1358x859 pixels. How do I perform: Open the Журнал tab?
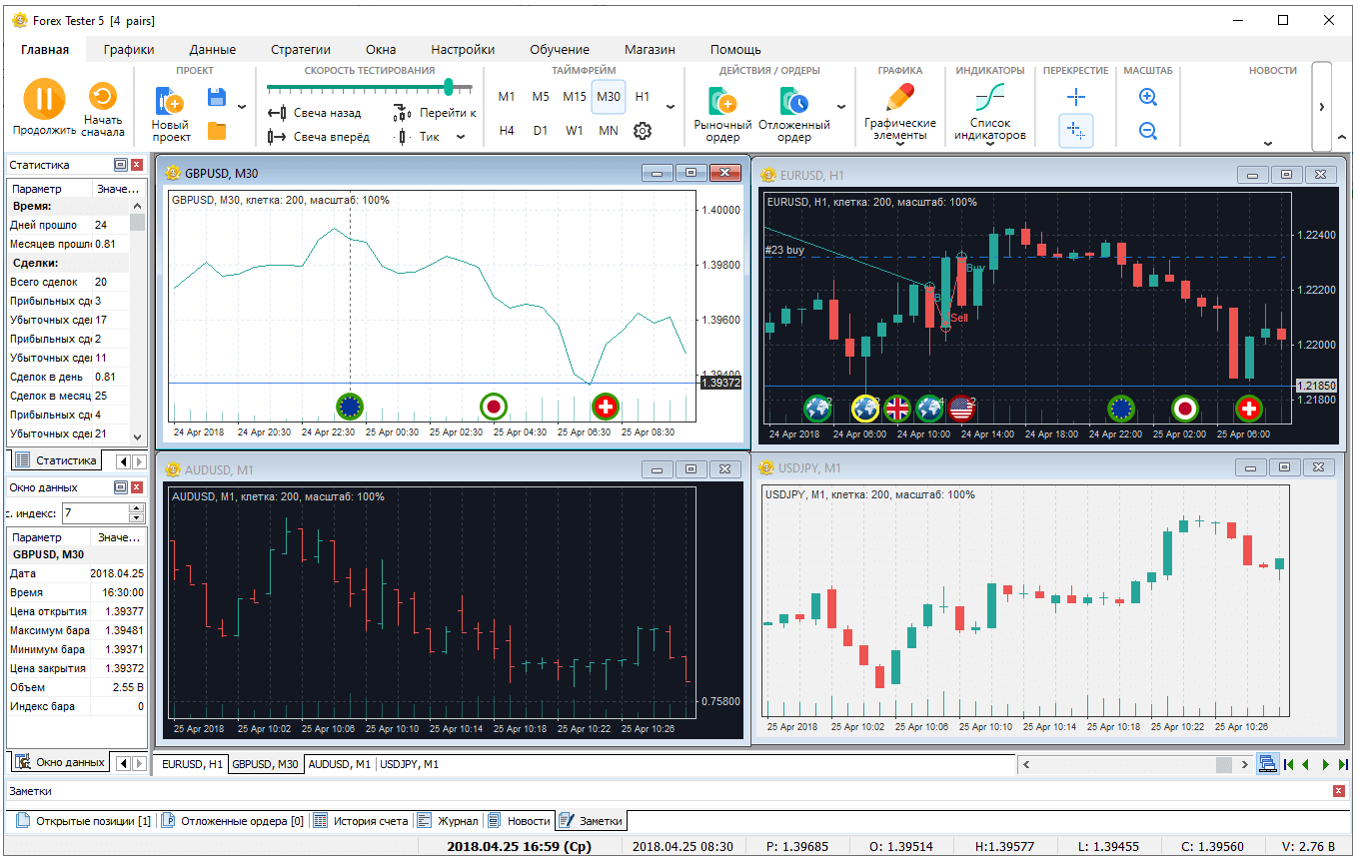click(x=448, y=821)
